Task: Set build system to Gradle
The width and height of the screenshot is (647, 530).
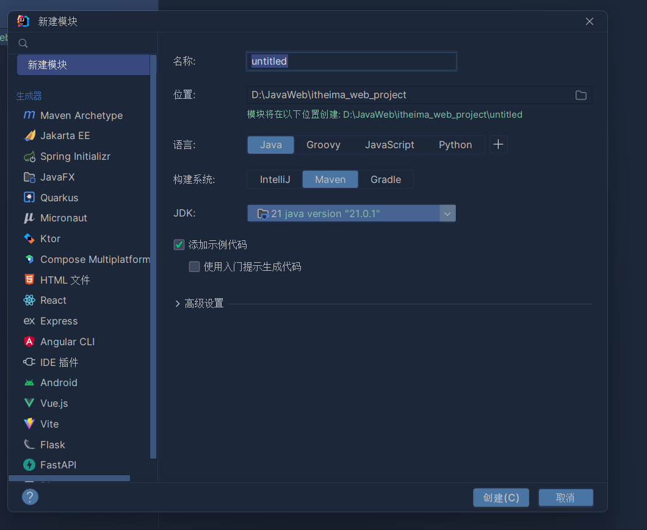Action: [x=385, y=179]
